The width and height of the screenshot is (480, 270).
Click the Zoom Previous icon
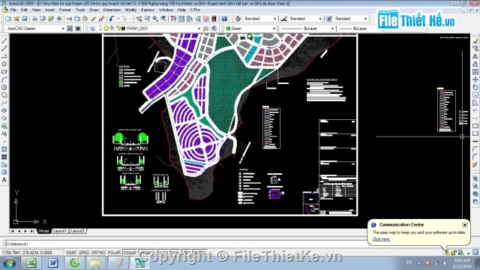[x=163, y=19]
